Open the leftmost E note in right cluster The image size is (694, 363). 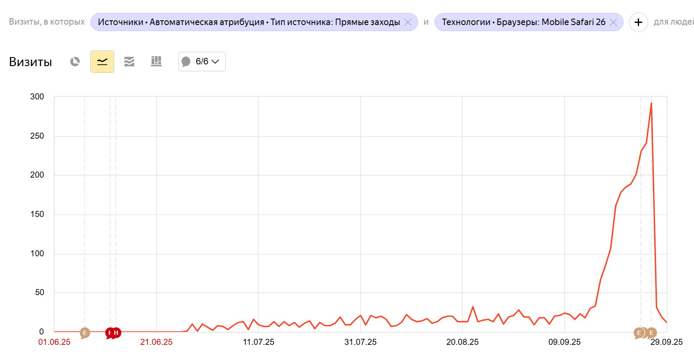click(x=639, y=333)
